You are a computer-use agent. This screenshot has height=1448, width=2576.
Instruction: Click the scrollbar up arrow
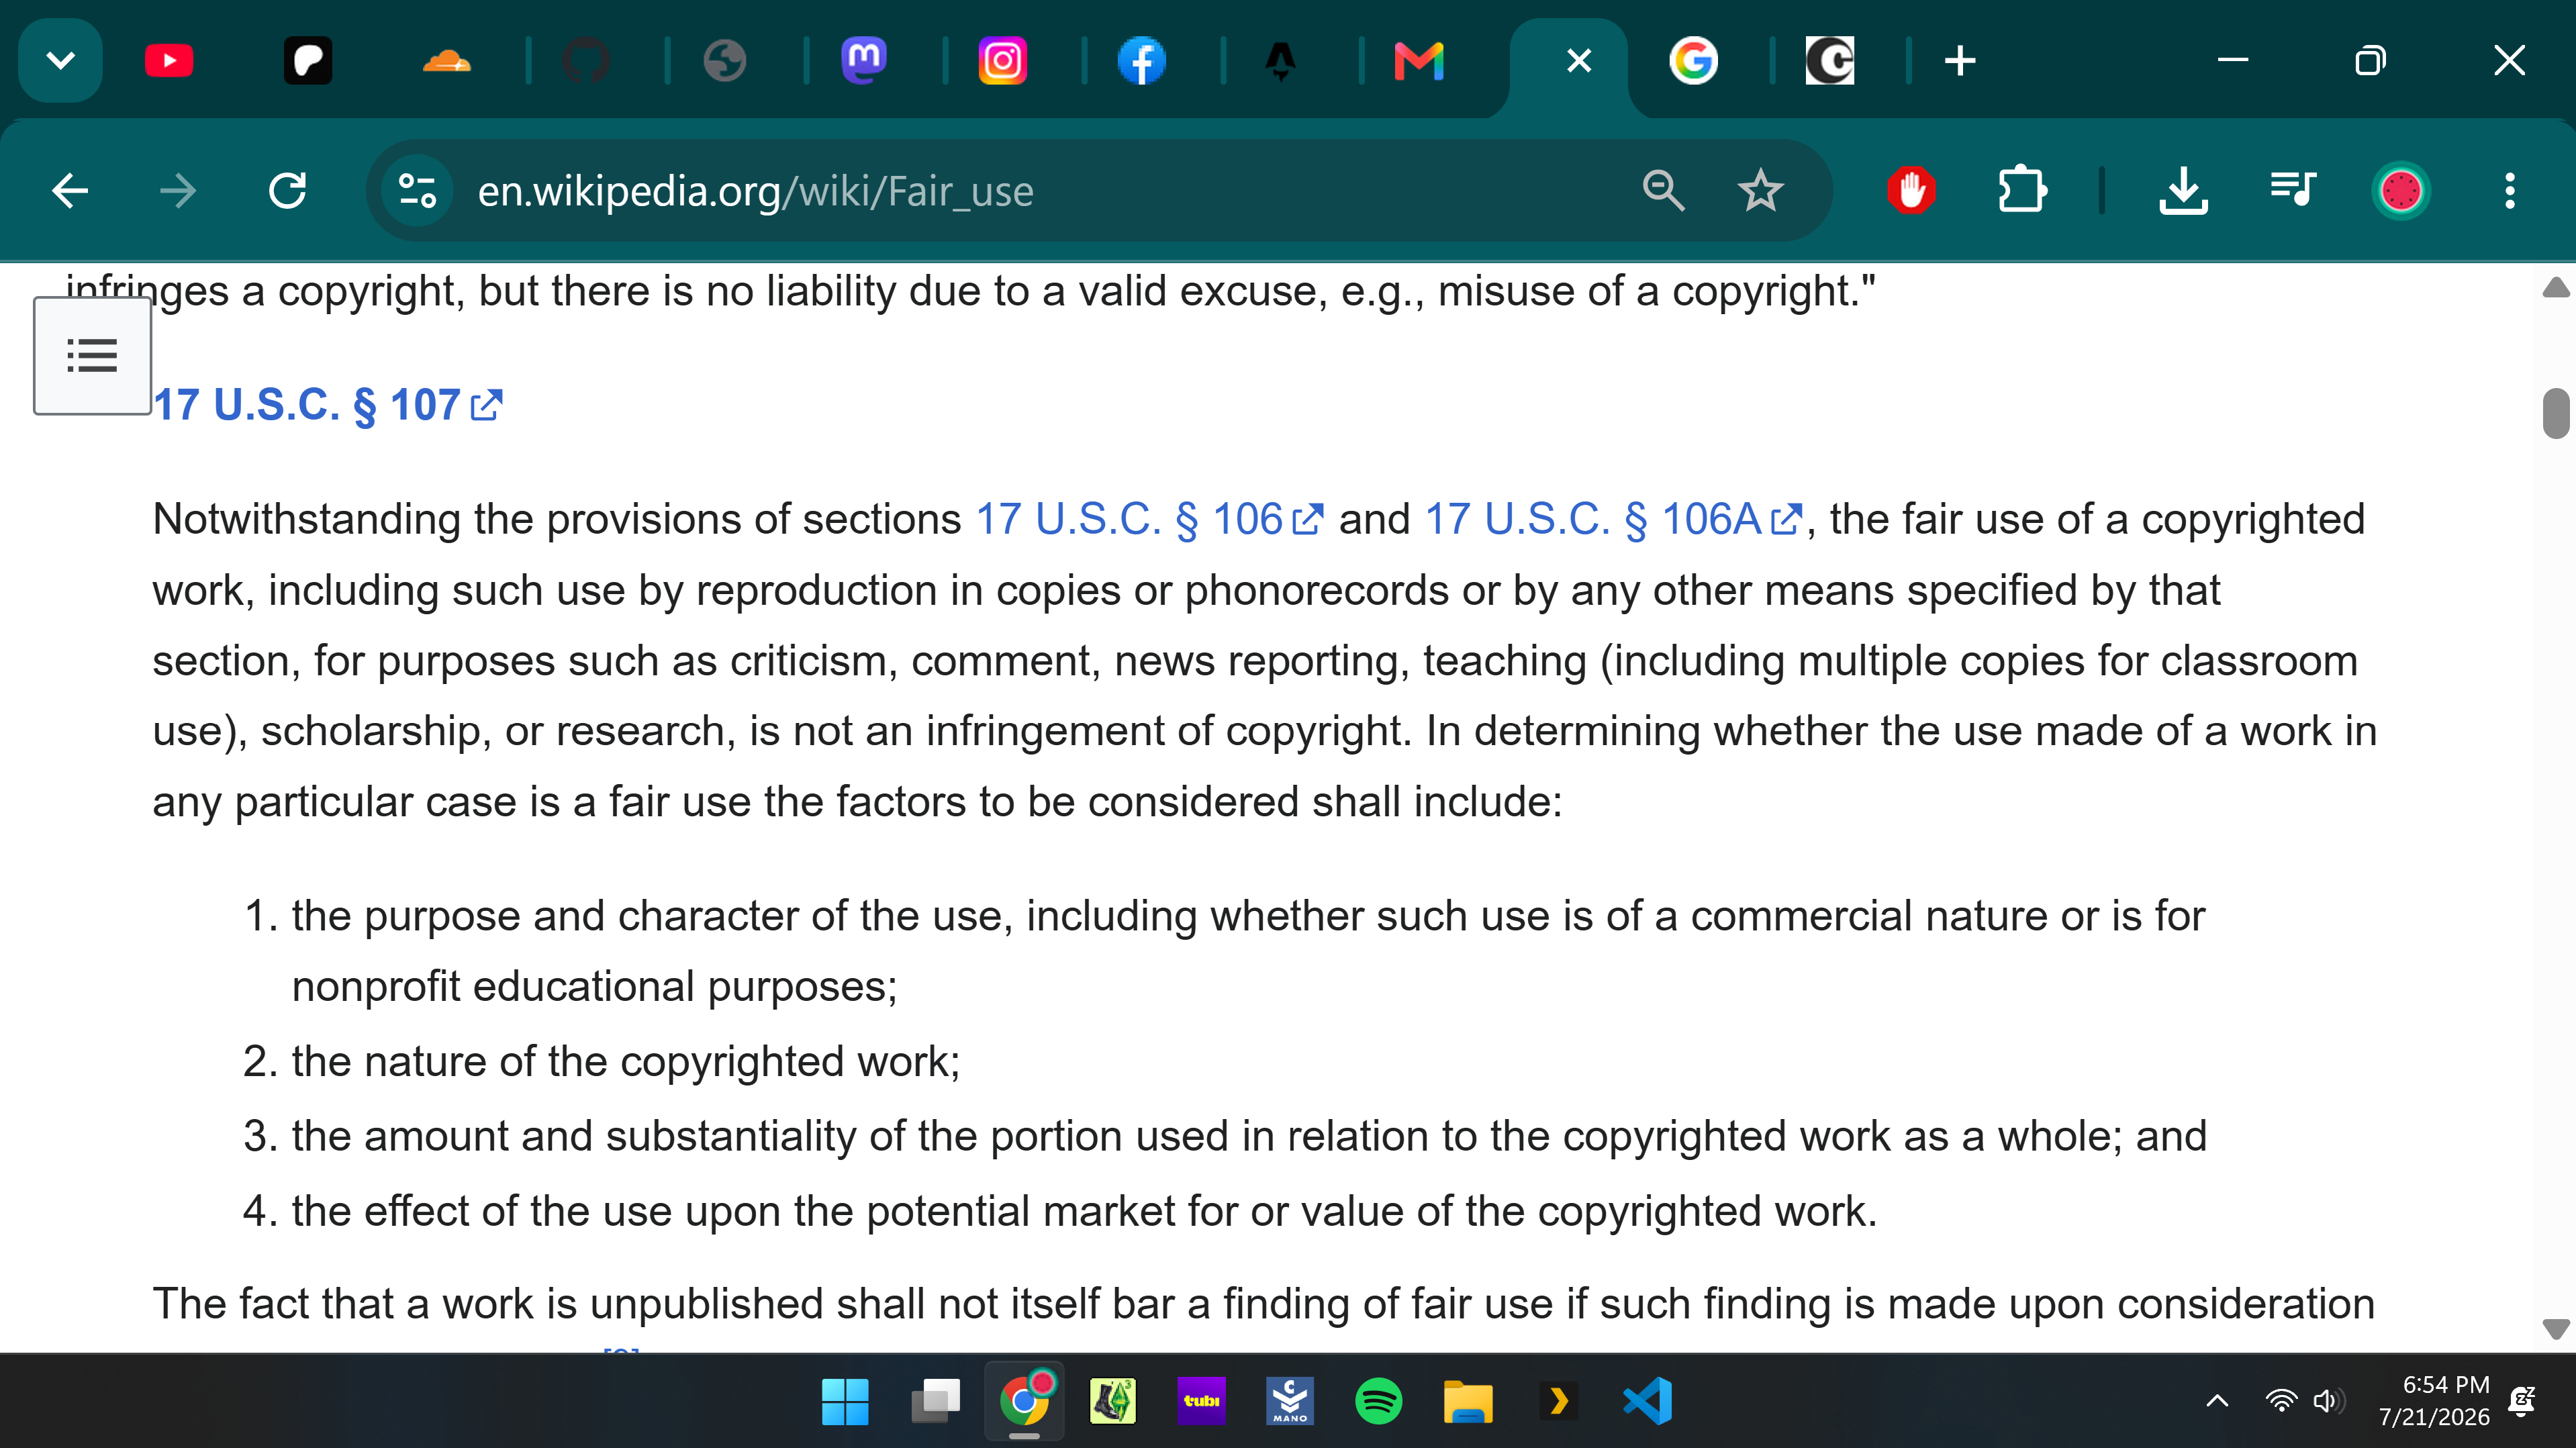click(2555, 288)
